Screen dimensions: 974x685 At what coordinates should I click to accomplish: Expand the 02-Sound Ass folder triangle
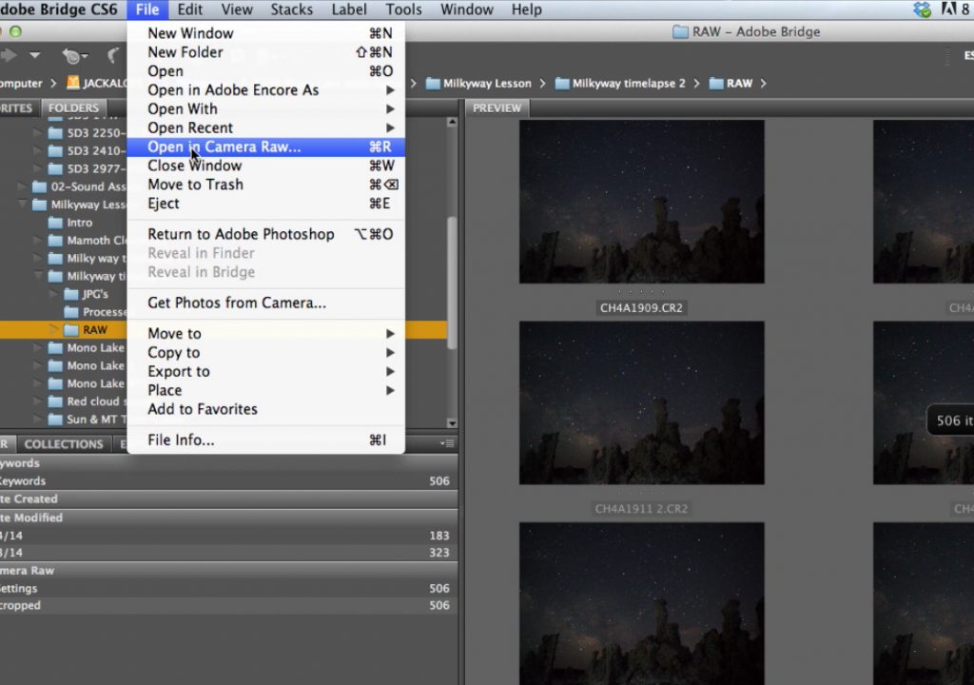pos(23,186)
